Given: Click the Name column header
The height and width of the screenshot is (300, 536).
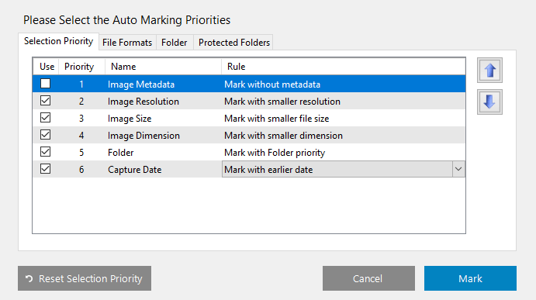Looking at the screenshot, I should pyautogui.click(x=163, y=67).
